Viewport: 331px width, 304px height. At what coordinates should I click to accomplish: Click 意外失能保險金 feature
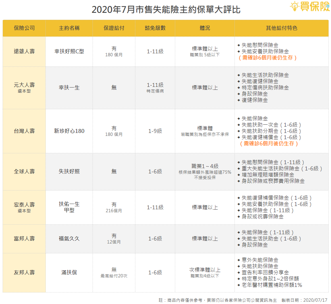[260, 260]
